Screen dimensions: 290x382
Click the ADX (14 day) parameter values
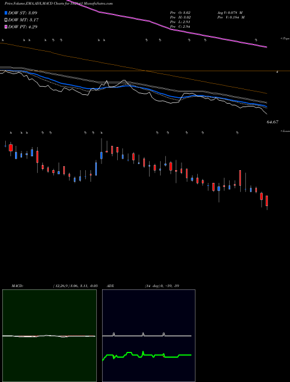click(162, 286)
